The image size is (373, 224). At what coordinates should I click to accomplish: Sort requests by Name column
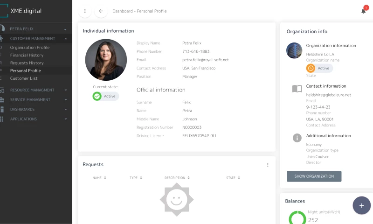point(99,178)
